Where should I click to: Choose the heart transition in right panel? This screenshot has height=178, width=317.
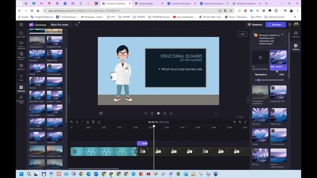coord(260,135)
